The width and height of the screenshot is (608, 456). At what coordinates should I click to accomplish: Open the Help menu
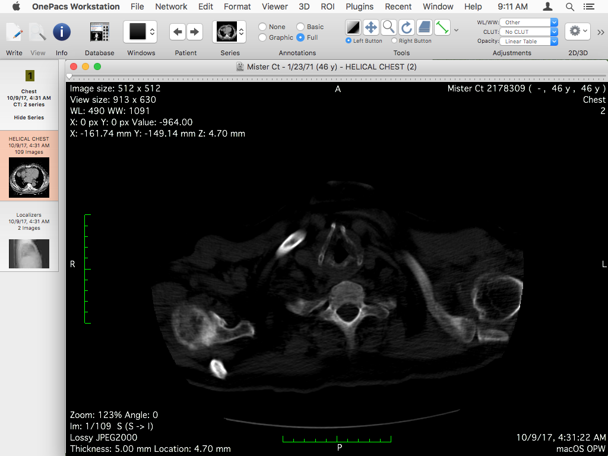[473, 7]
